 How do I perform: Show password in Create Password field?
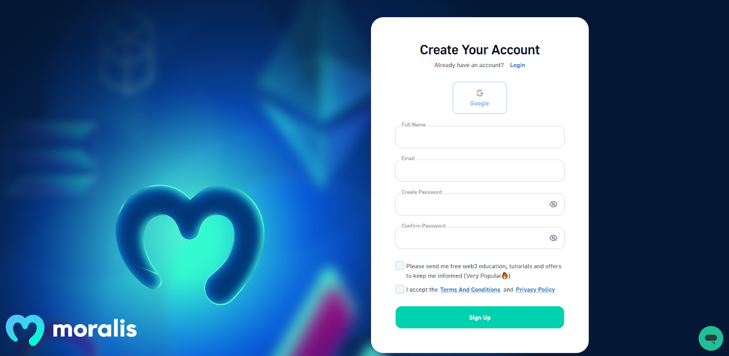pyautogui.click(x=553, y=204)
